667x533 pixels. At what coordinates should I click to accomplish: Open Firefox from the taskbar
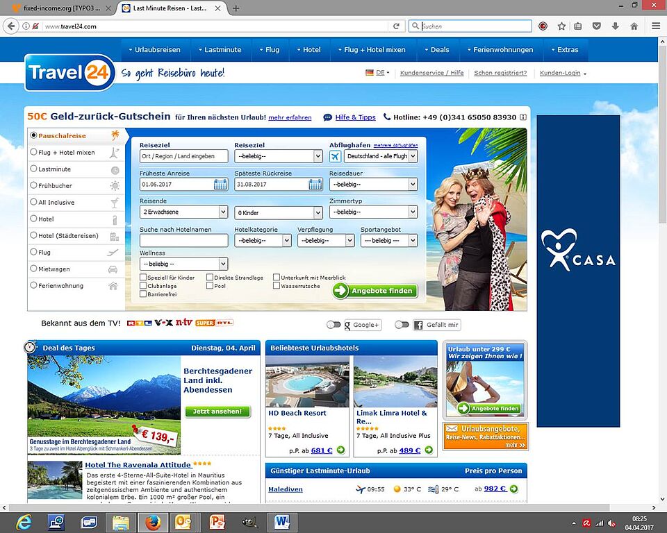tap(153, 523)
